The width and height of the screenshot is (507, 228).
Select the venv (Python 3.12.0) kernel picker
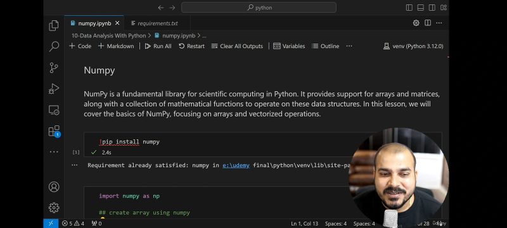click(413, 46)
